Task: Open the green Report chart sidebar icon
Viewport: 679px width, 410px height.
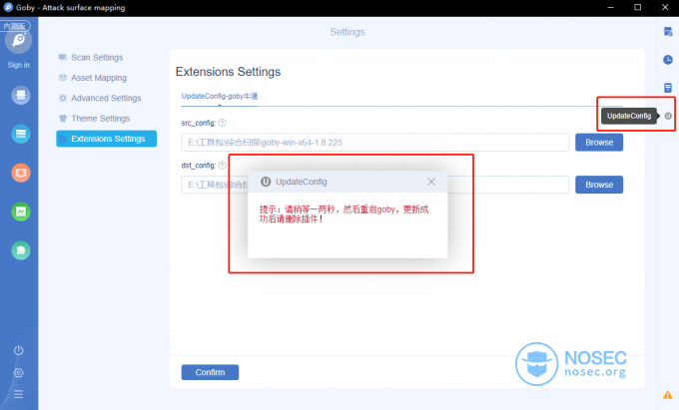Action: coord(21,211)
